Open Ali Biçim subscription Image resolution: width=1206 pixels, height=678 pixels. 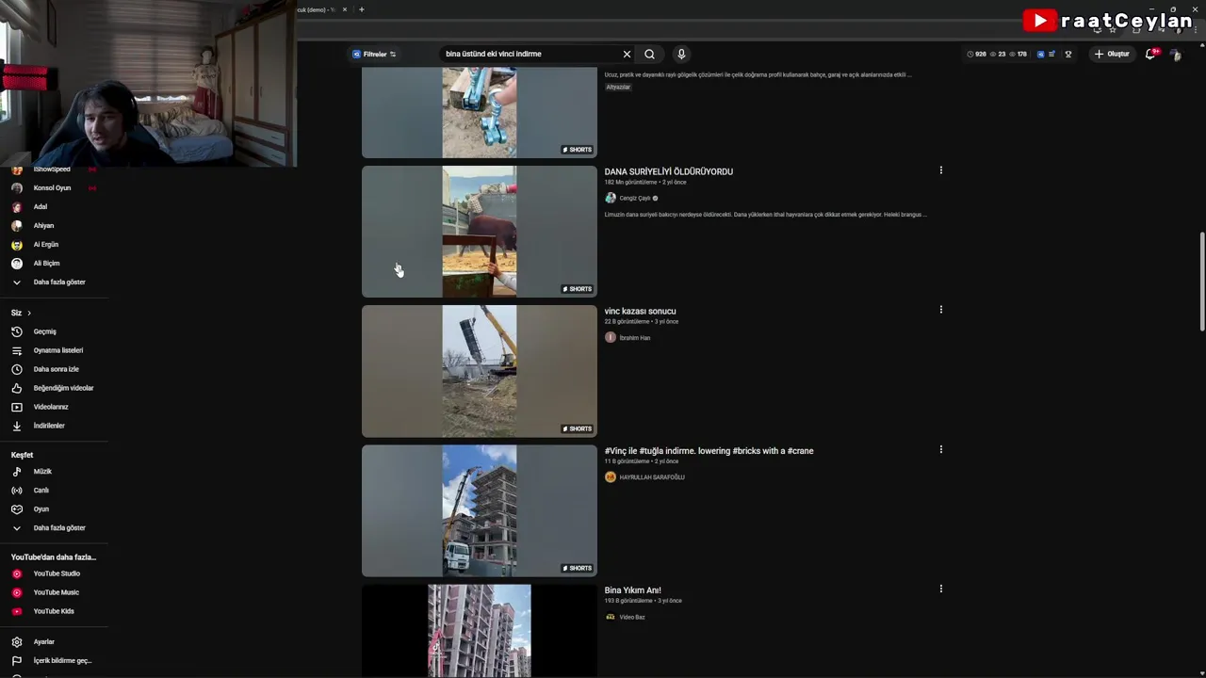pyautogui.click(x=46, y=264)
